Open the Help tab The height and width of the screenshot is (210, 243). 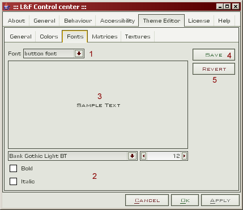(x=224, y=20)
